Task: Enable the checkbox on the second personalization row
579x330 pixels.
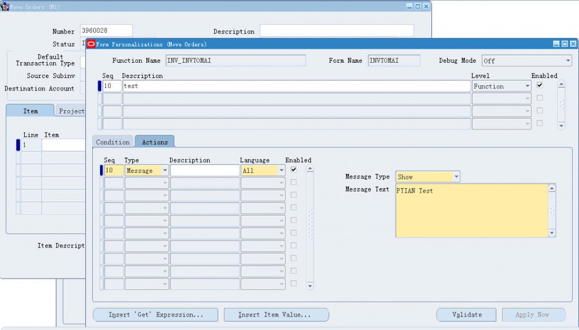Action: click(x=541, y=98)
